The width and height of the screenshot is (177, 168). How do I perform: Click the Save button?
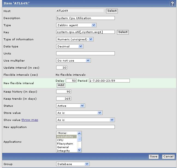tap(154, 157)
